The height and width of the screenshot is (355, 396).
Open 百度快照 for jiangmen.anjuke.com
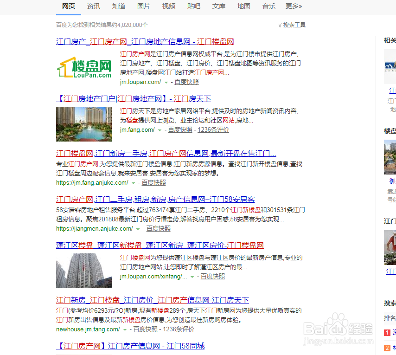pyautogui.click(x=158, y=228)
